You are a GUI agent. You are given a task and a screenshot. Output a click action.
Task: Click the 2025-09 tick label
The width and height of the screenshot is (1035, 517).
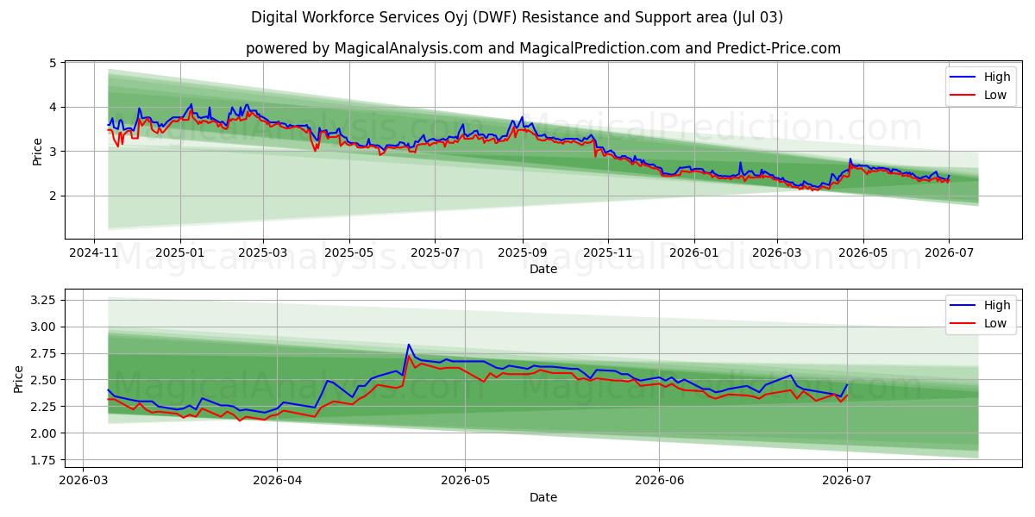521,253
